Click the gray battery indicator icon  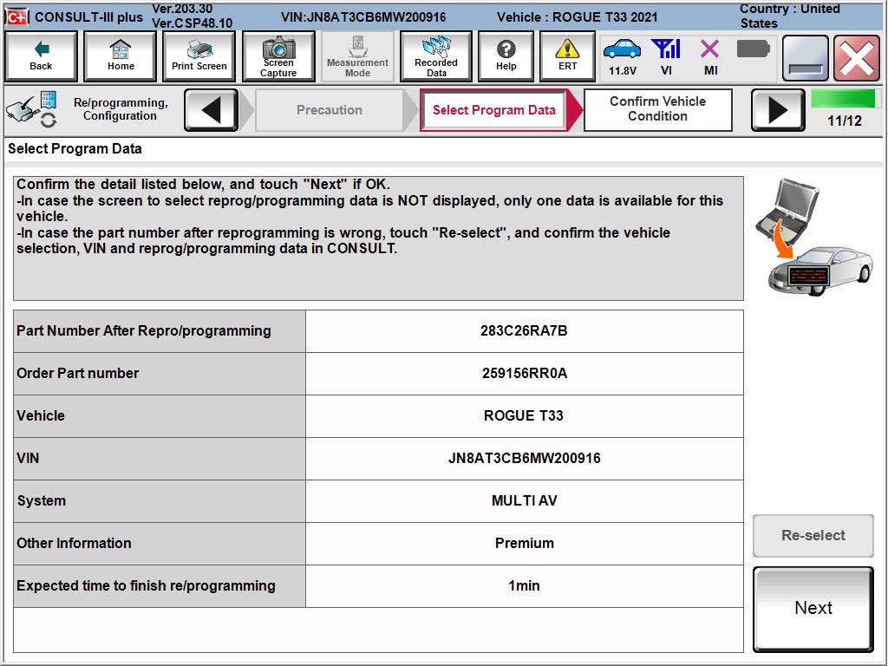pyautogui.click(x=754, y=49)
